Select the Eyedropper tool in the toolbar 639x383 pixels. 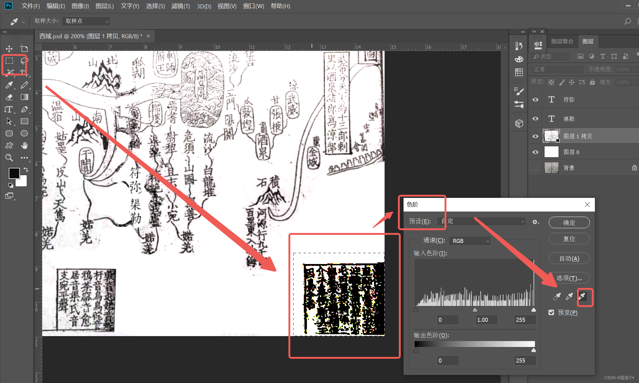pos(9,85)
